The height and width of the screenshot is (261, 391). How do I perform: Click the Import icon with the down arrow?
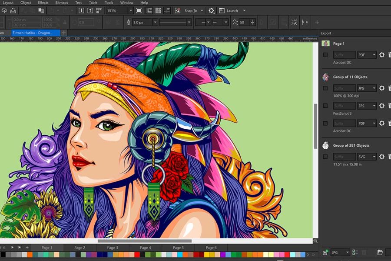[81, 10]
